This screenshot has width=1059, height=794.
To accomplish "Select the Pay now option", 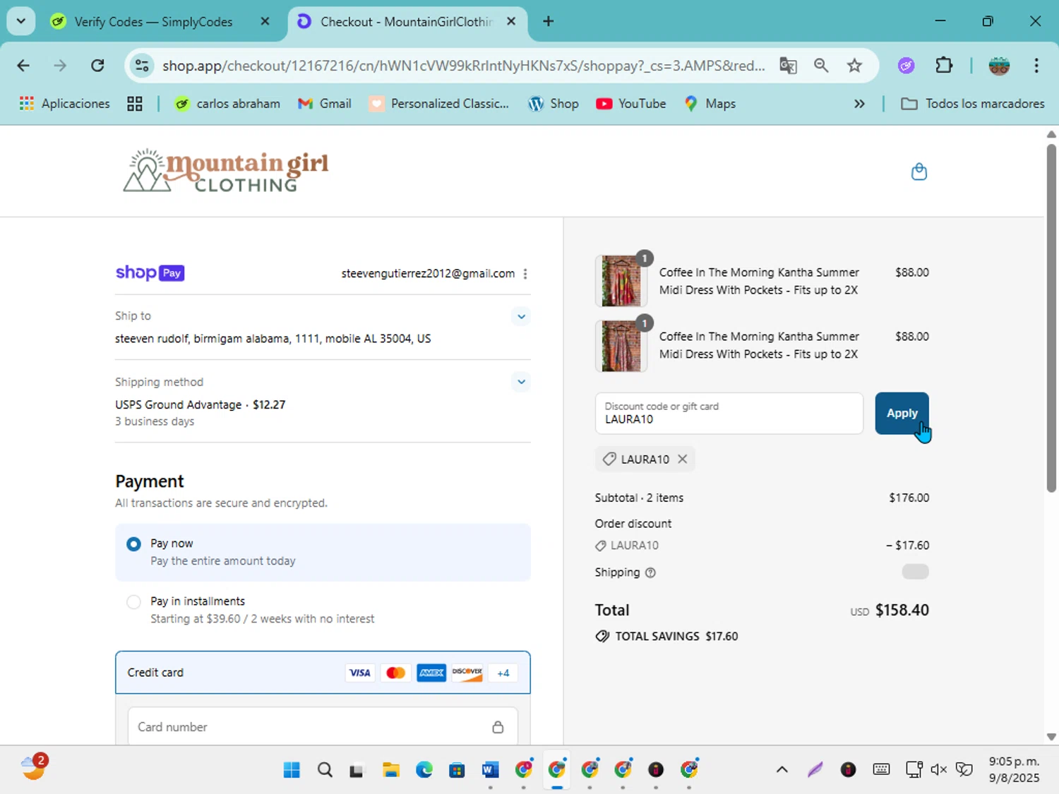I will 323,552.
